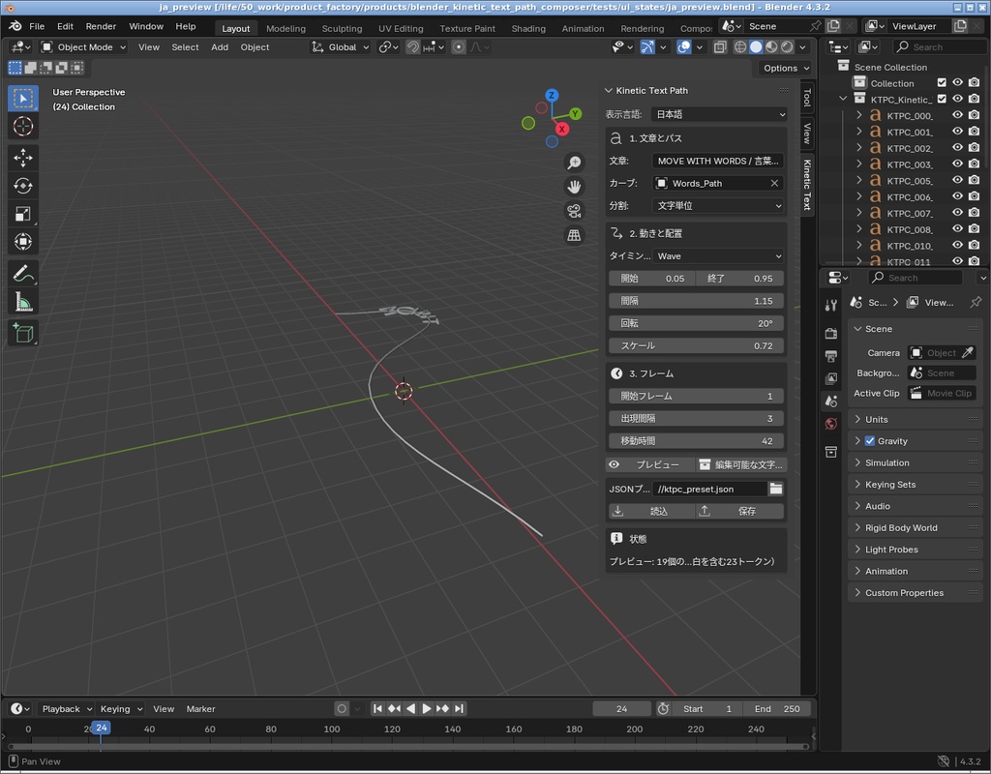991x774 pixels.
Task: Open the viewport Add menu
Action: pyautogui.click(x=220, y=47)
